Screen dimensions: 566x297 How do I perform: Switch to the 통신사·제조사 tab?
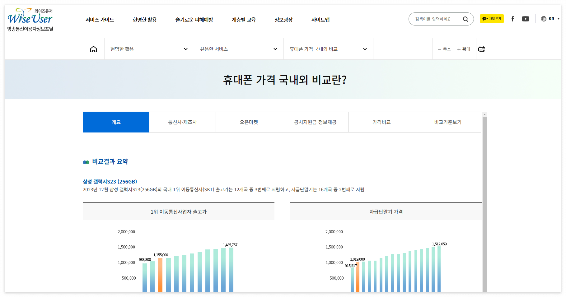pyautogui.click(x=182, y=122)
